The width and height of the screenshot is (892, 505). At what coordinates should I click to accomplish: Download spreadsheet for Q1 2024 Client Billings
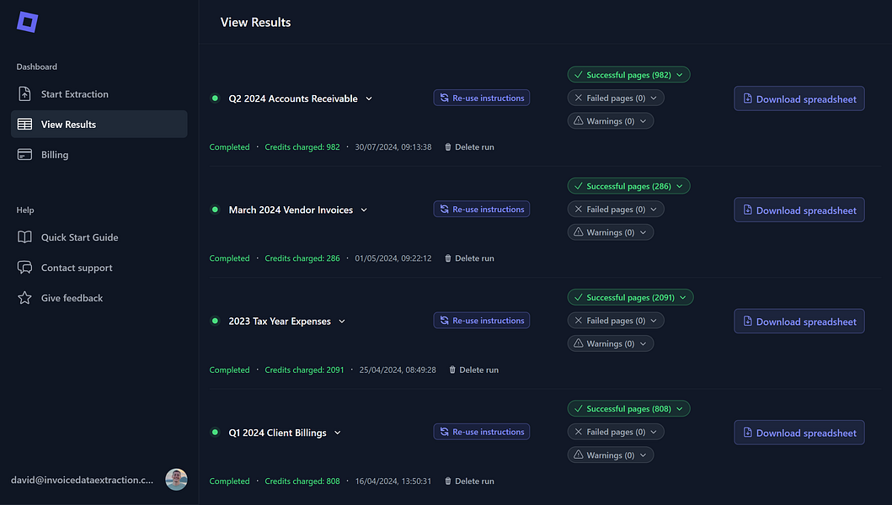pos(799,432)
